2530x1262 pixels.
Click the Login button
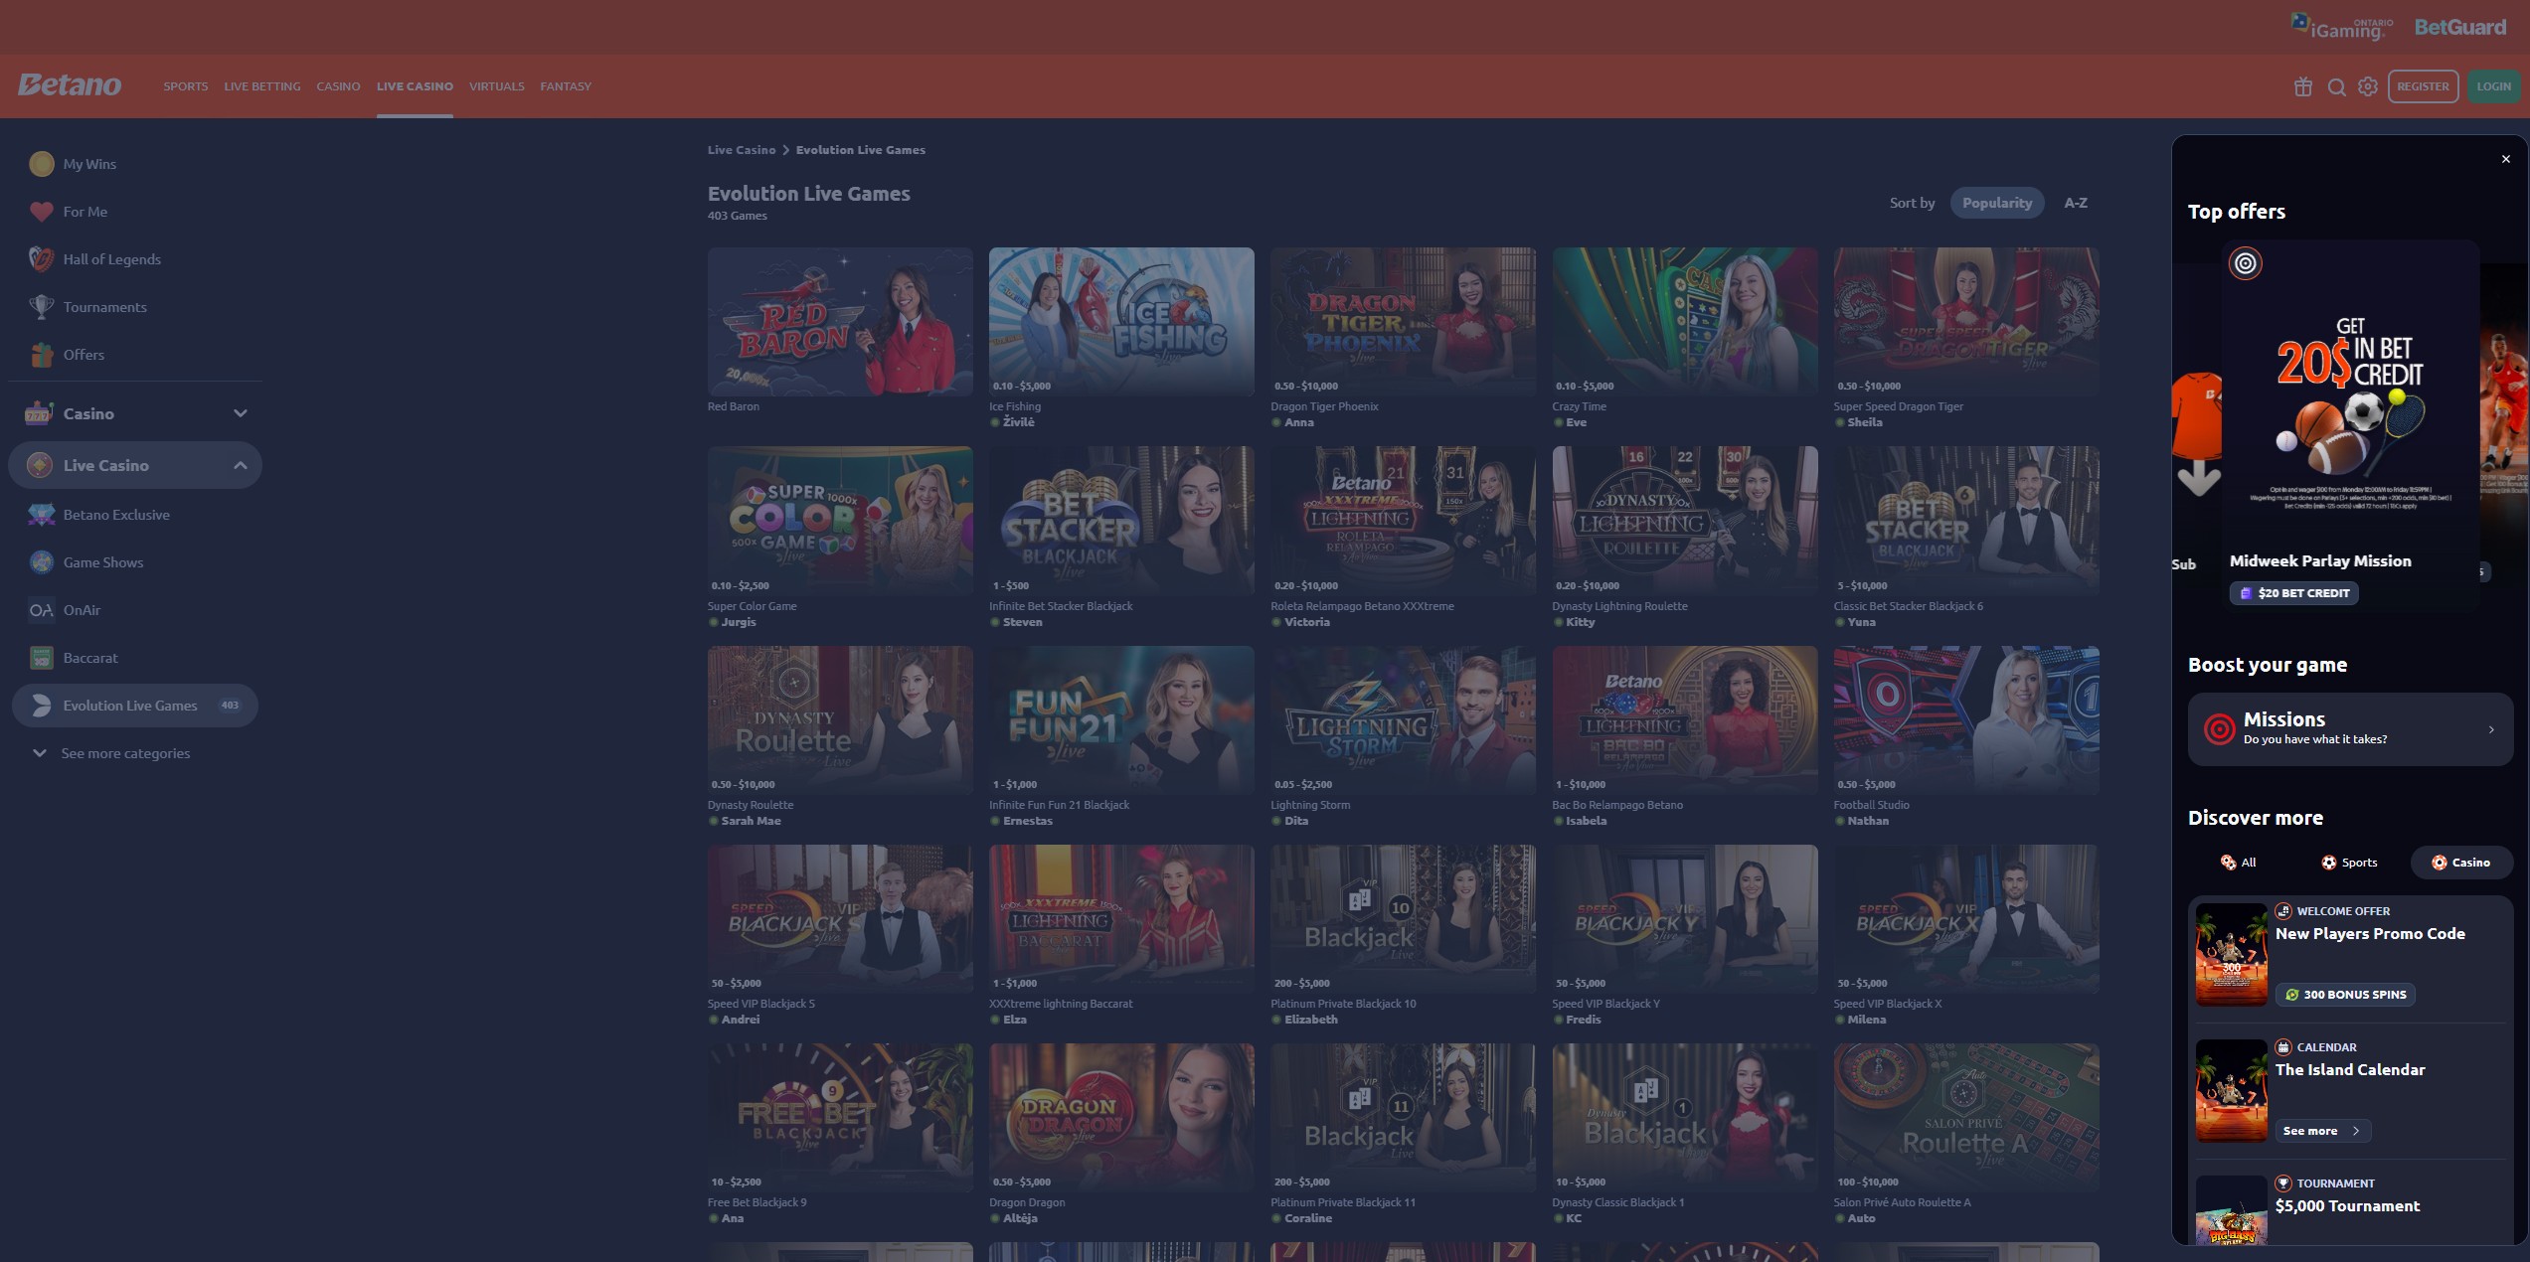tap(2493, 86)
